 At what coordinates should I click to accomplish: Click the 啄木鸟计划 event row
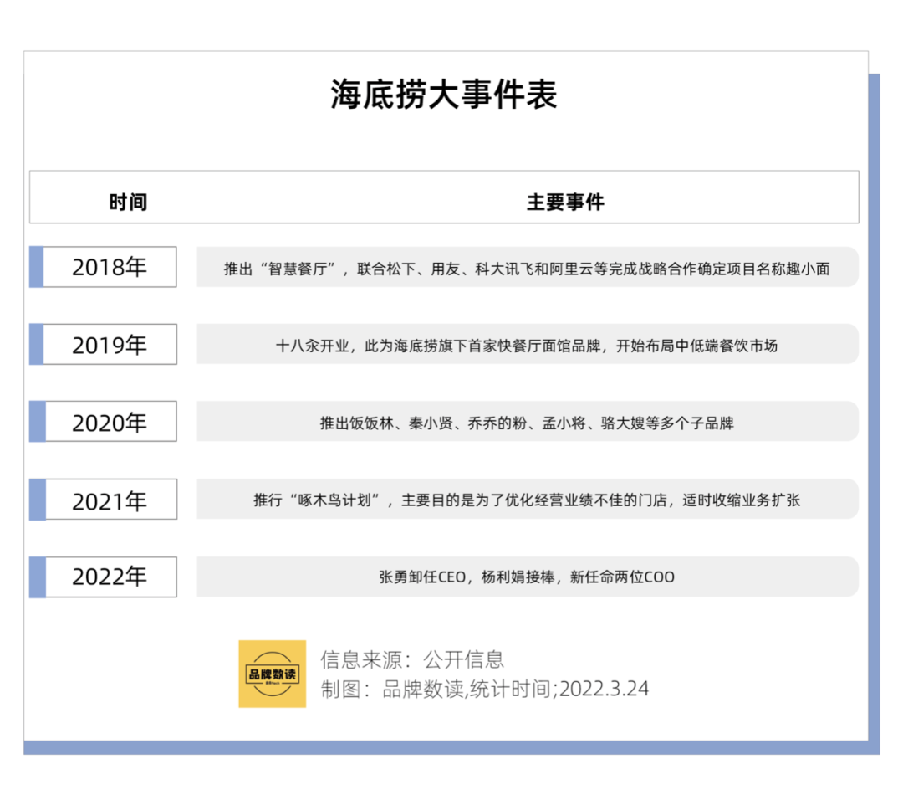pos(527,500)
